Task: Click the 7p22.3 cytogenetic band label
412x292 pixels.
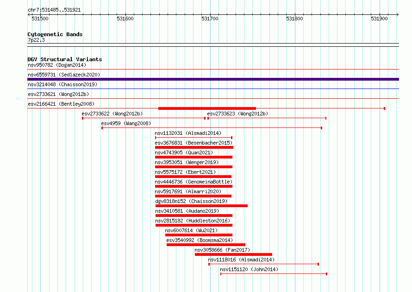Action: tap(36, 40)
